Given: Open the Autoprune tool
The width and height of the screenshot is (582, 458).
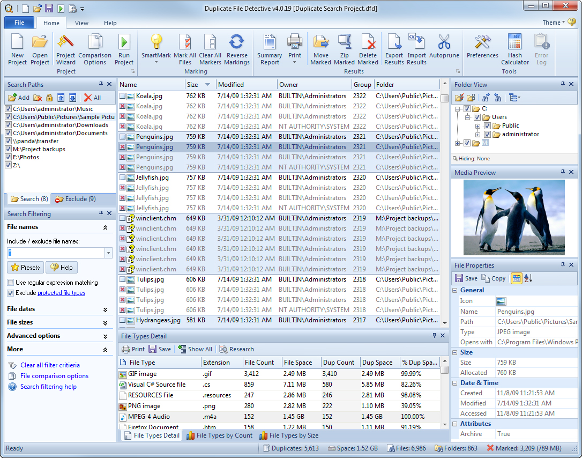Looking at the screenshot, I should [x=444, y=48].
